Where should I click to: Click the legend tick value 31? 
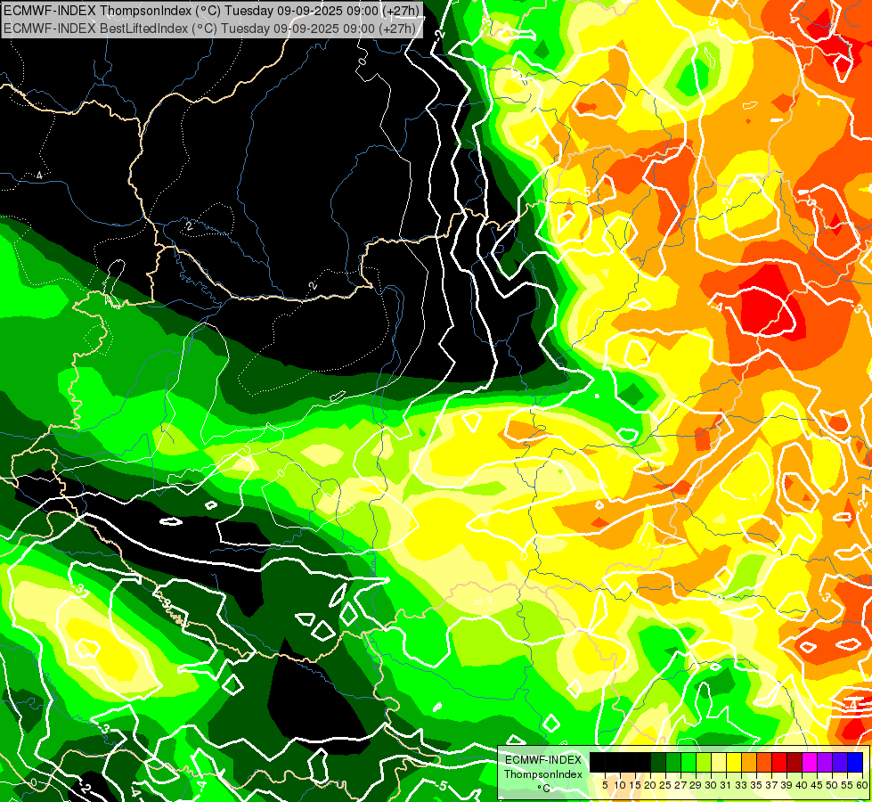point(726,785)
